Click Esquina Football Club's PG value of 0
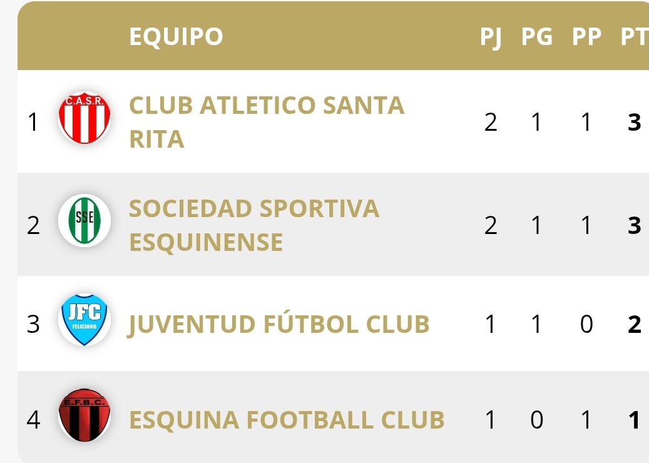Viewport: 649px width, 463px height. point(536,420)
